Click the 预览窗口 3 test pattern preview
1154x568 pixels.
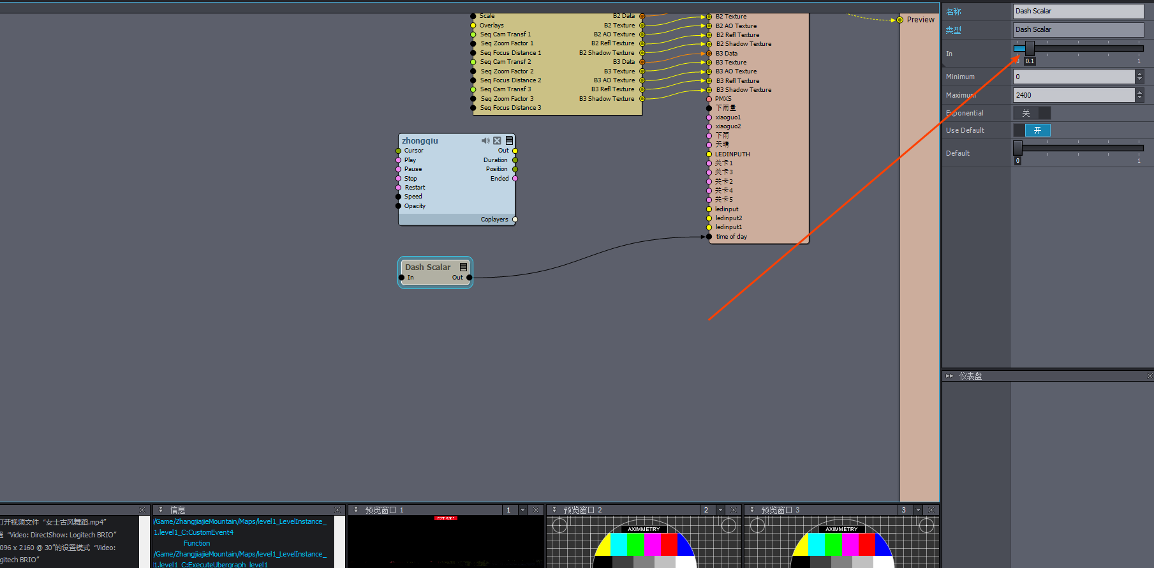coord(842,542)
